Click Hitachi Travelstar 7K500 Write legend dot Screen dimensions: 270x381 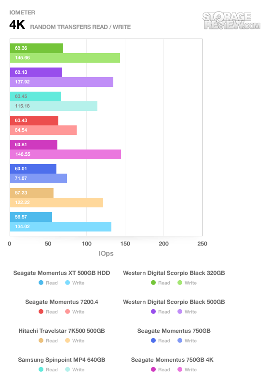coord(67,340)
